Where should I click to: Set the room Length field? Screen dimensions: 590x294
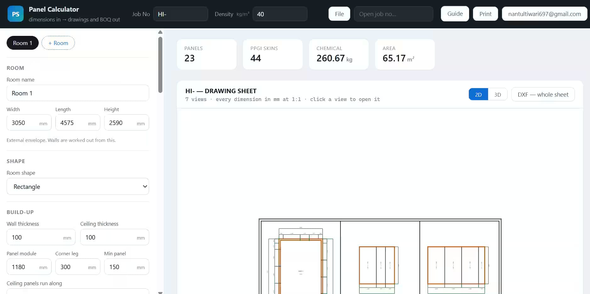click(x=78, y=123)
